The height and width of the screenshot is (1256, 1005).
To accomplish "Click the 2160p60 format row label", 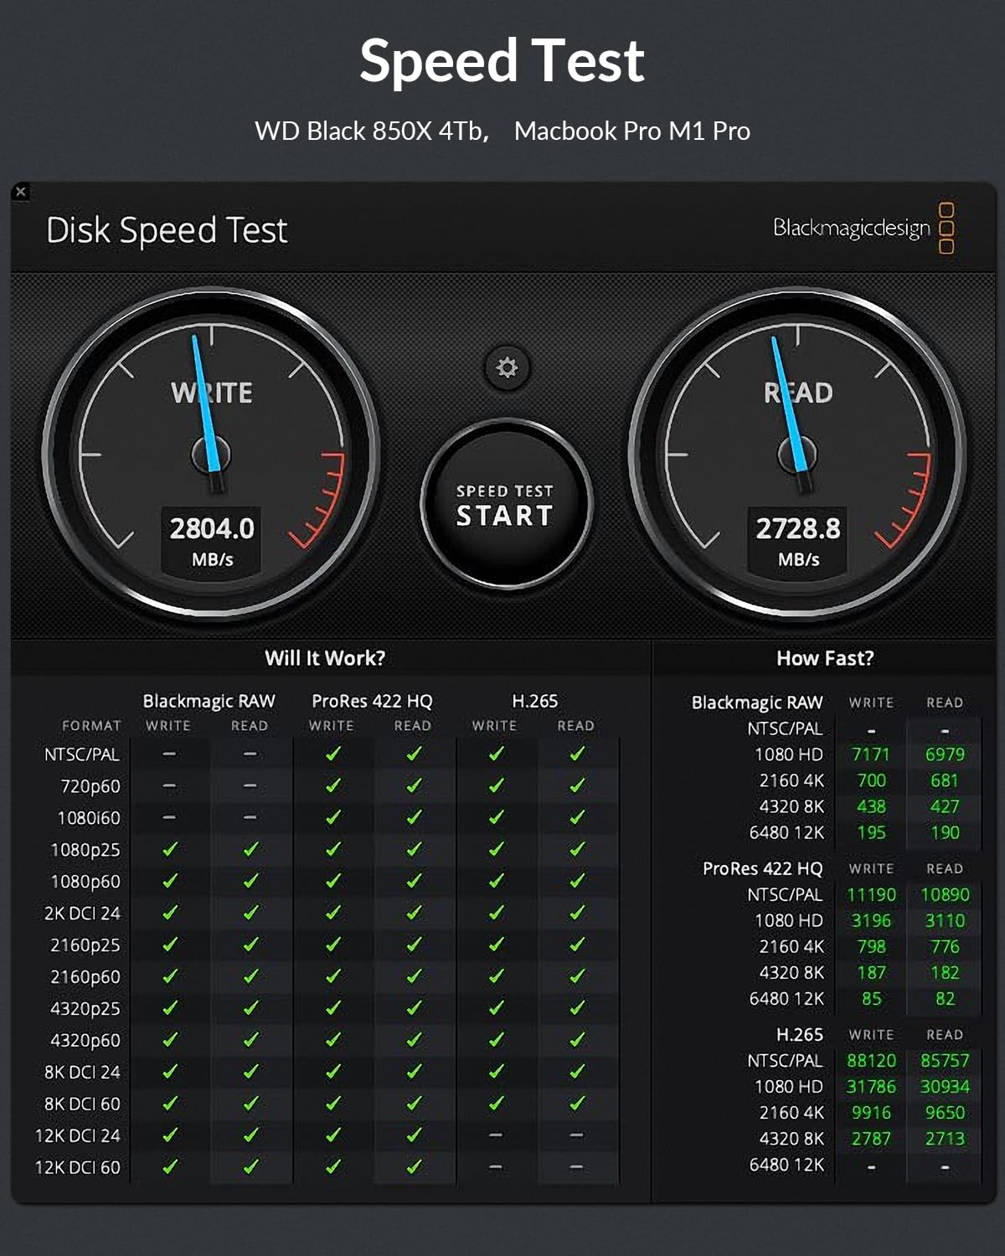I will (x=85, y=977).
